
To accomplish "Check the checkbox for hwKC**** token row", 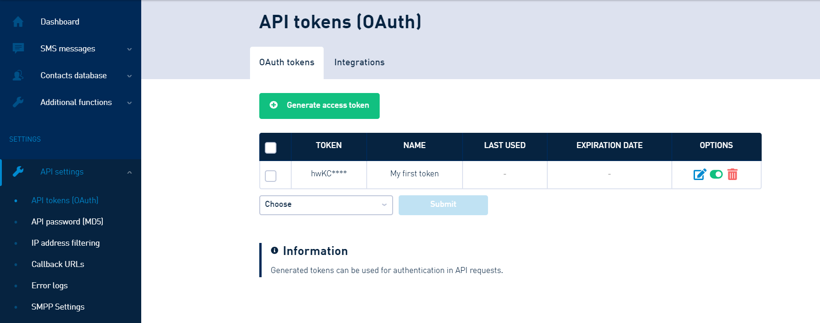I will pos(270,176).
